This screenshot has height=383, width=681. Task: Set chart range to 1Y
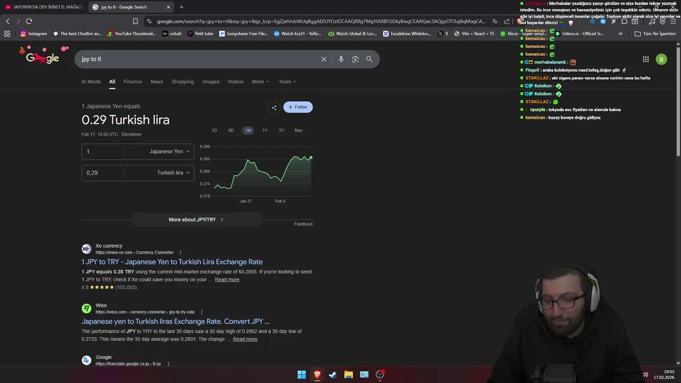pyautogui.click(x=265, y=130)
